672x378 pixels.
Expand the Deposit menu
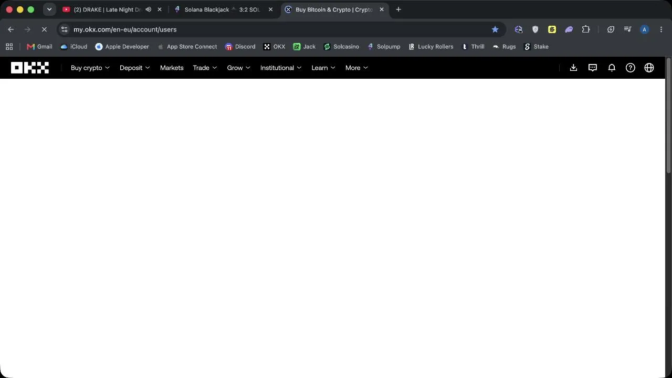pos(135,68)
